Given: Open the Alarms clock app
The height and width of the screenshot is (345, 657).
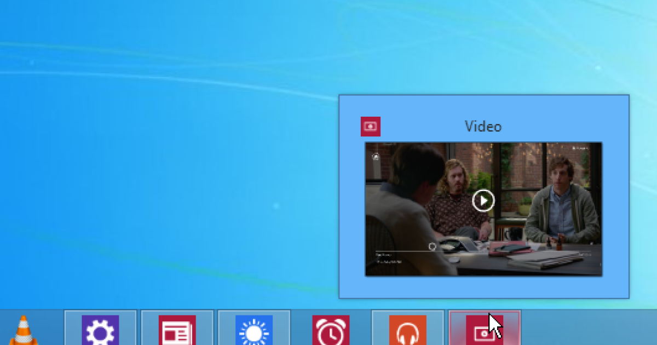Looking at the screenshot, I should 331,330.
